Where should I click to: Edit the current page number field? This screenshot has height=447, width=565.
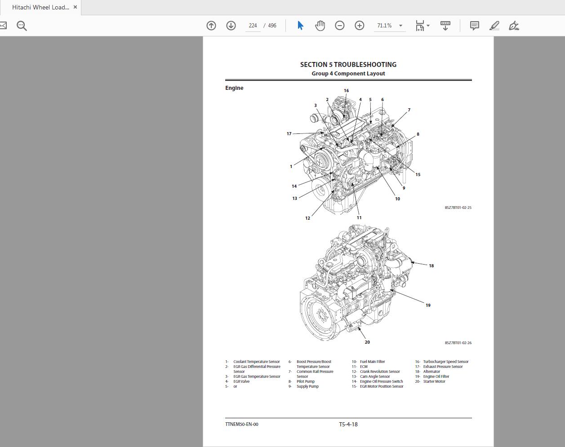(x=253, y=26)
